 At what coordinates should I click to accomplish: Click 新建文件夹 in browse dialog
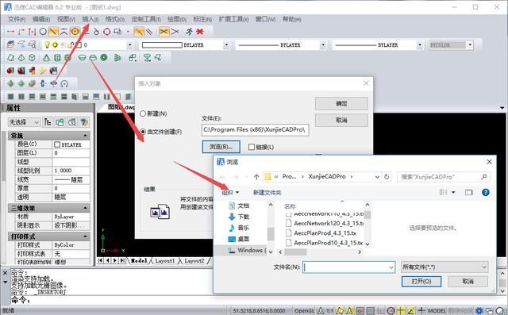267,193
